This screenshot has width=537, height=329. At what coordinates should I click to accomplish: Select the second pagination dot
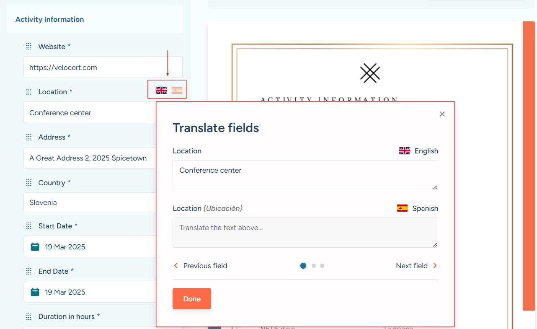tap(314, 266)
